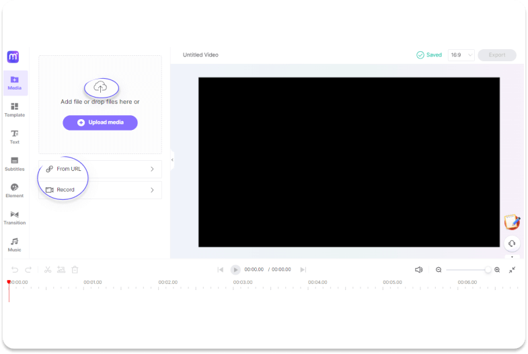Open the Template sidebar tab
Viewport: 528px width, 354px height.
point(15,110)
